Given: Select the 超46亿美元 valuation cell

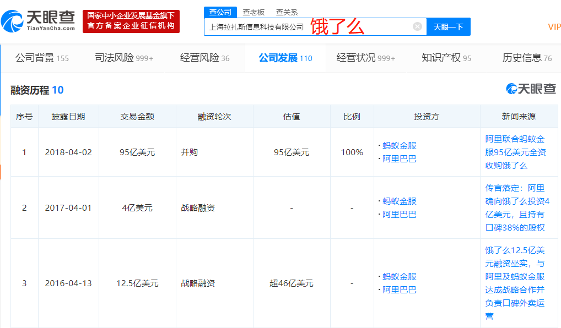Looking at the screenshot, I should tap(292, 283).
